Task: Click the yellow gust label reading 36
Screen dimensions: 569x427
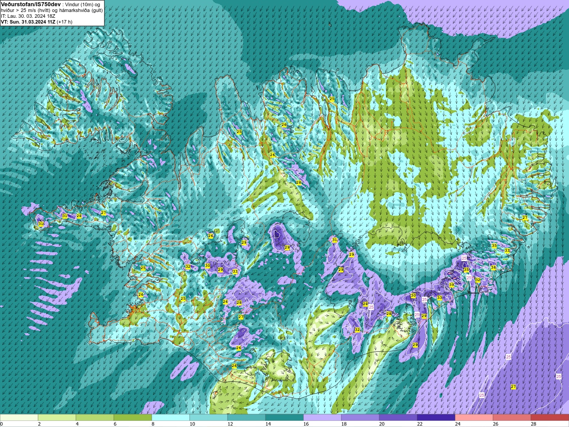Action: pos(493,268)
